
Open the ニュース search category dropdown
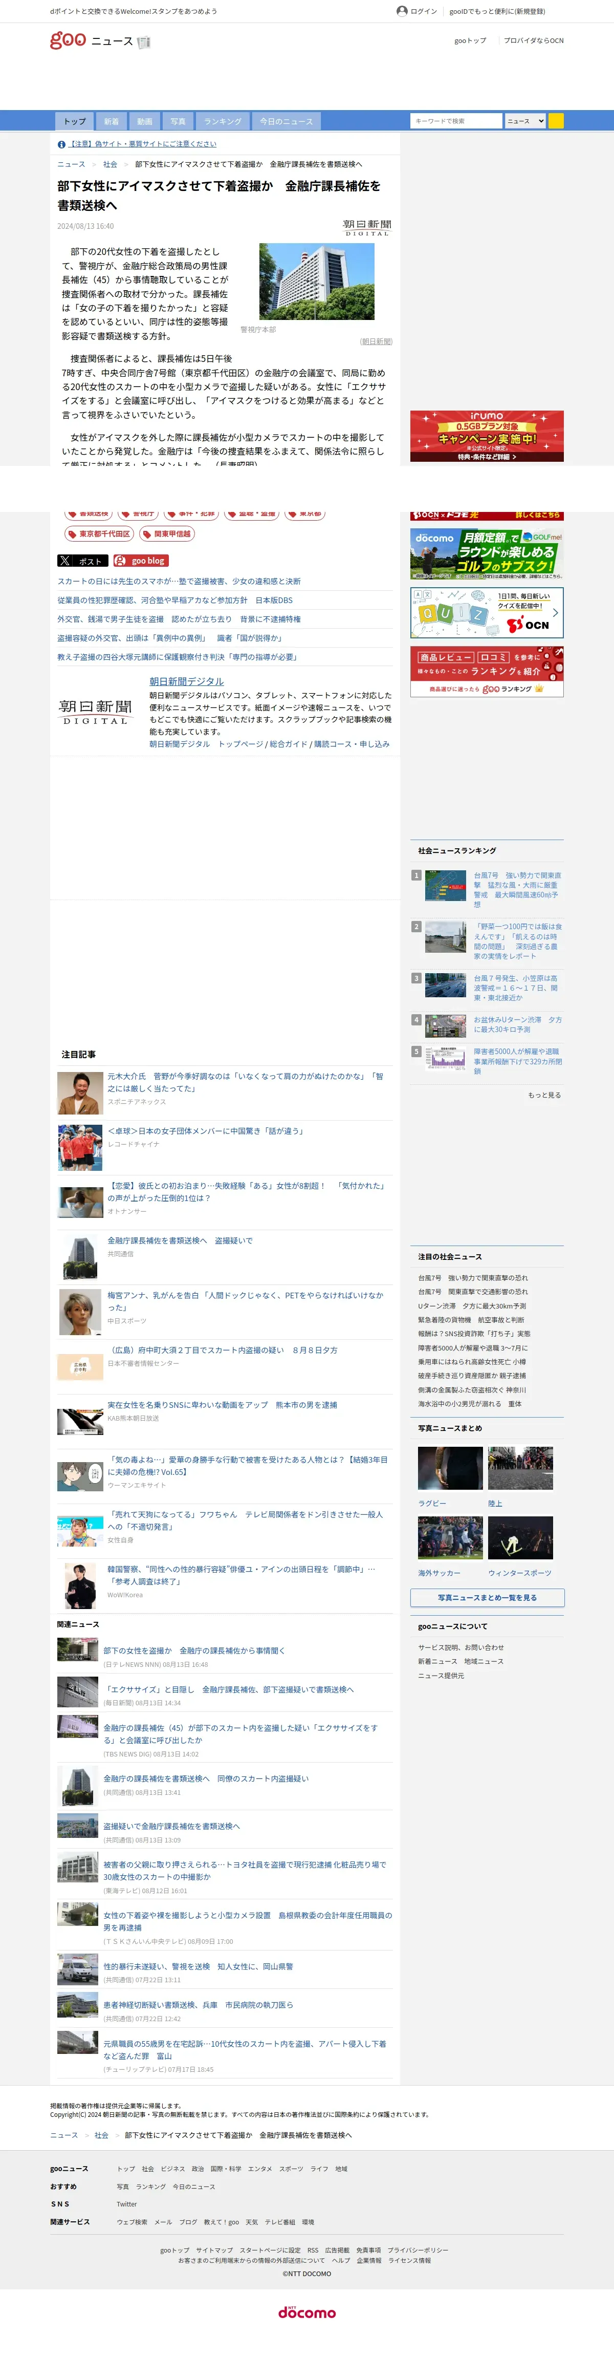click(525, 121)
